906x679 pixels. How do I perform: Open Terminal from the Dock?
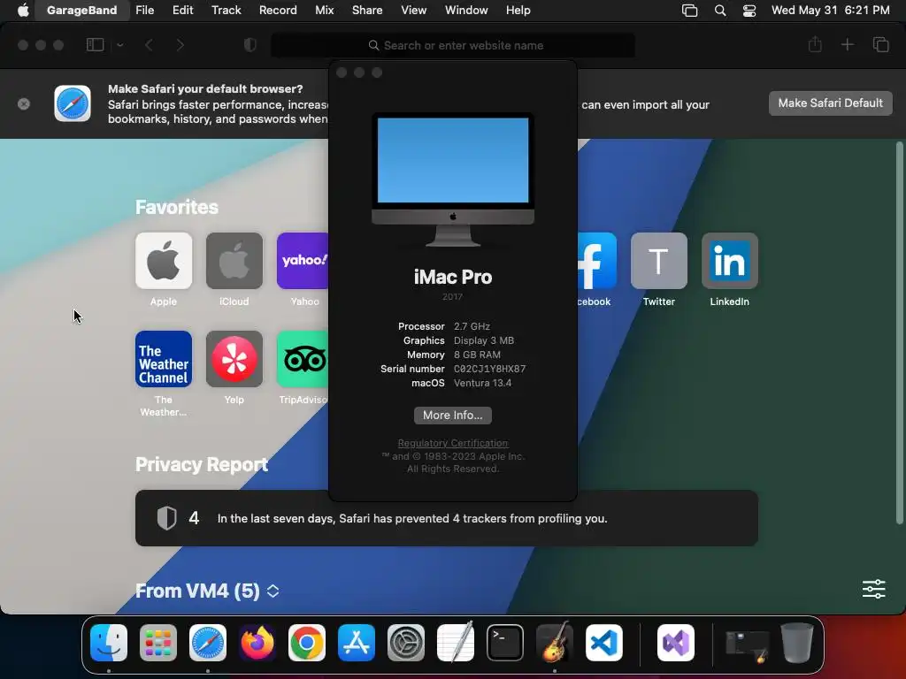click(x=505, y=643)
